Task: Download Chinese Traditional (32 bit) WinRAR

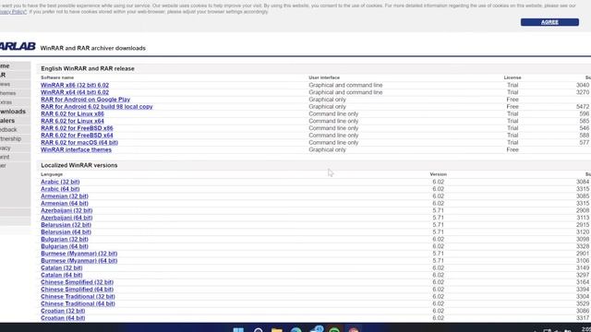Action: pos(78,296)
